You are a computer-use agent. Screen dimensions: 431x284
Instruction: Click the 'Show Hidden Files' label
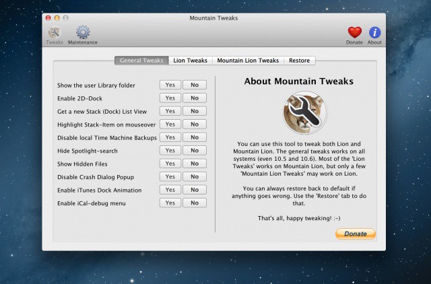point(82,164)
